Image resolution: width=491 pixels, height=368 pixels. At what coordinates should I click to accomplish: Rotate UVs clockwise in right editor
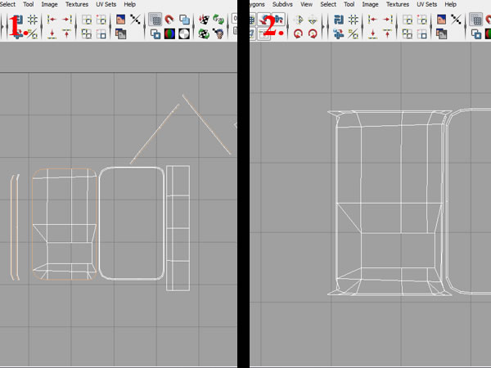click(x=313, y=34)
